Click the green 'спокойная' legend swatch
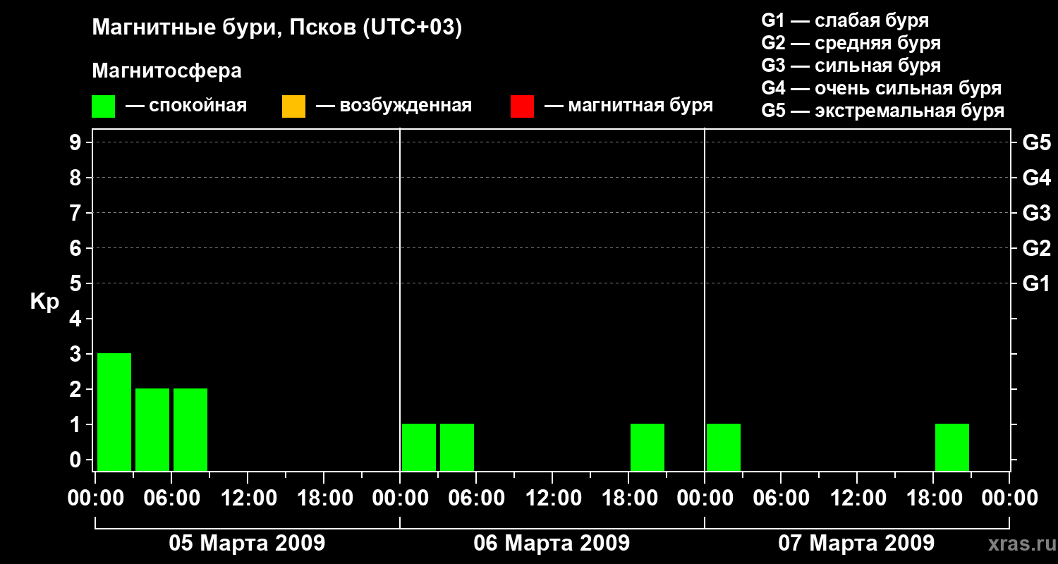 [103, 106]
